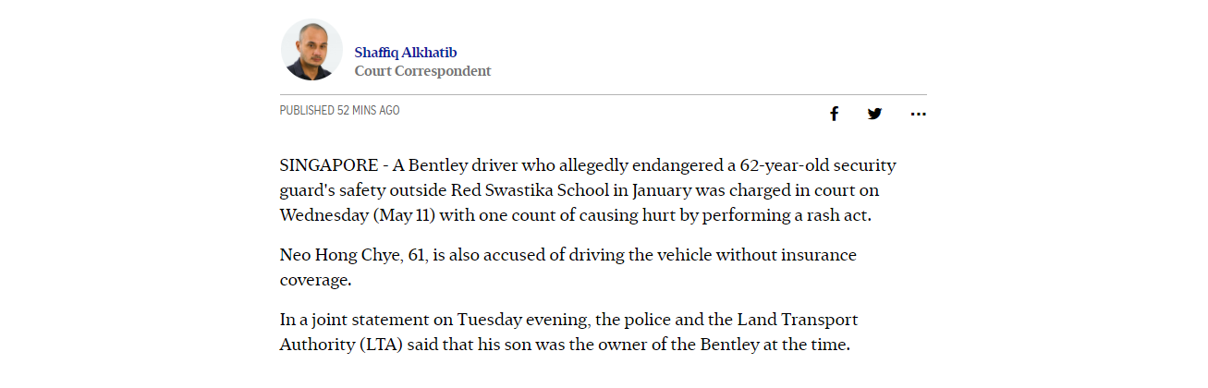Open Shaffiq Alkhatib's author profile photo
The height and width of the screenshot is (388, 1208).
[x=311, y=50]
